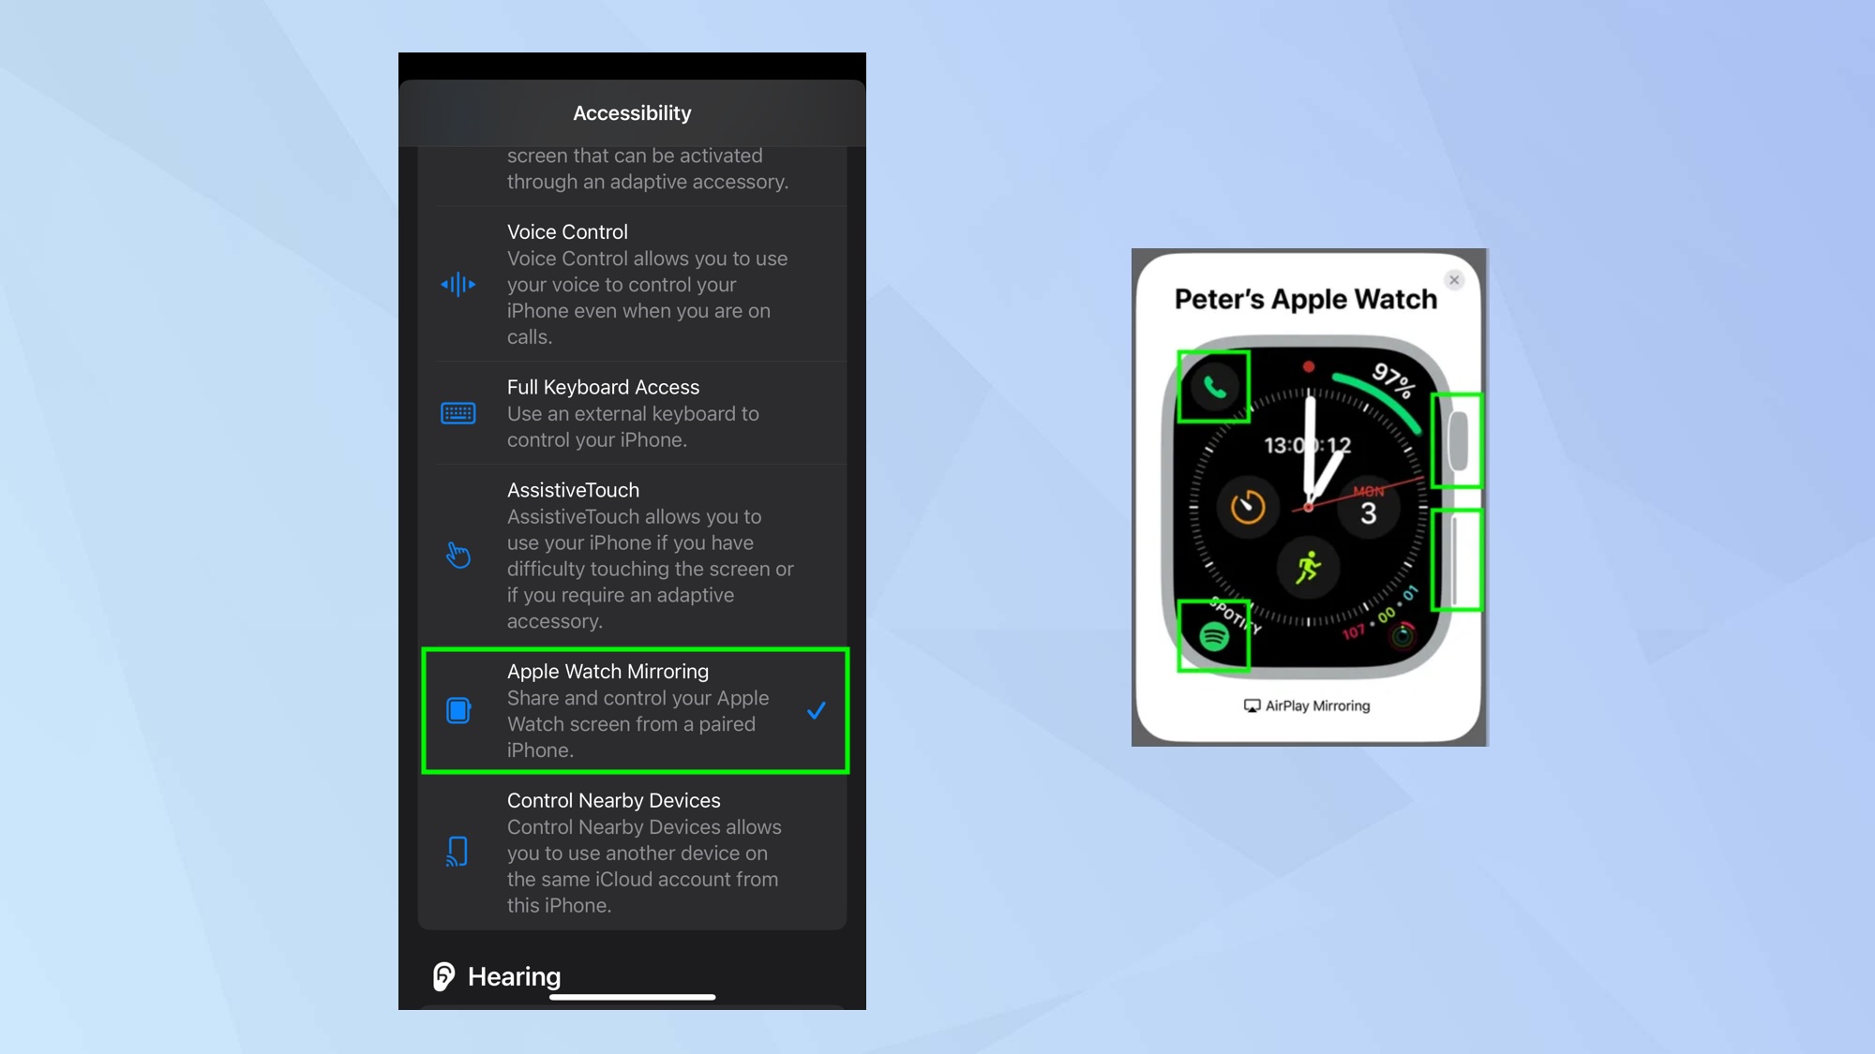Screen dimensions: 1875x1054
Task: Select the Digital Crown side button area
Action: [1455, 438]
